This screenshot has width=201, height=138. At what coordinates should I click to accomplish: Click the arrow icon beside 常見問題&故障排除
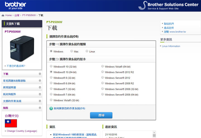(x=40, y=81)
